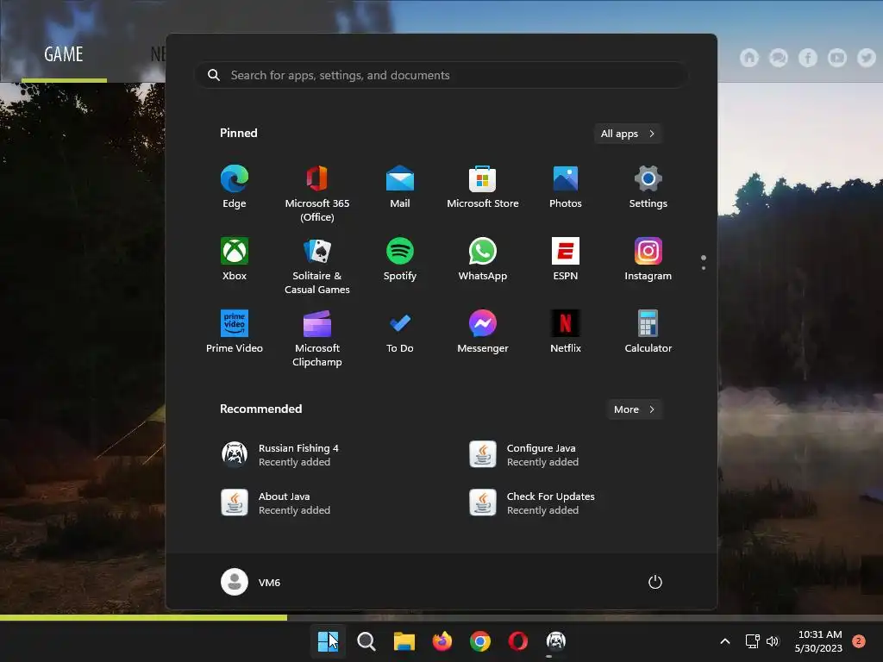883x662 pixels.
Task: Click home icon in launcher header
Action: tap(749, 58)
